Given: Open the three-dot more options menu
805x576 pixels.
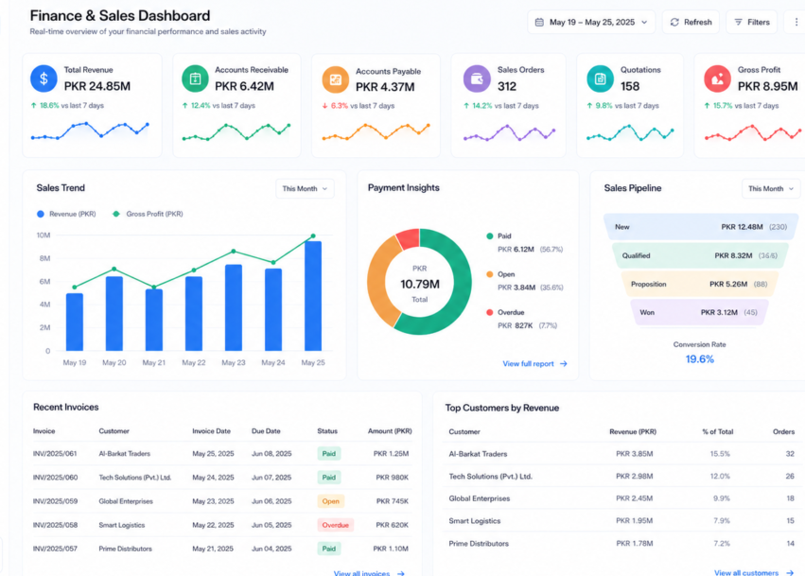Looking at the screenshot, I should pyautogui.click(x=796, y=22).
